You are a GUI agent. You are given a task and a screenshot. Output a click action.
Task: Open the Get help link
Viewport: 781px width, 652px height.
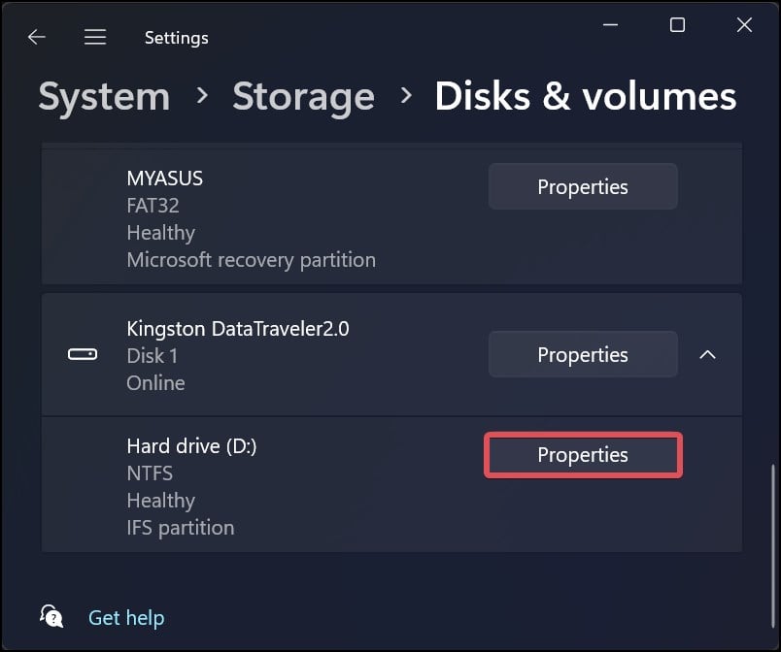[x=126, y=618]
